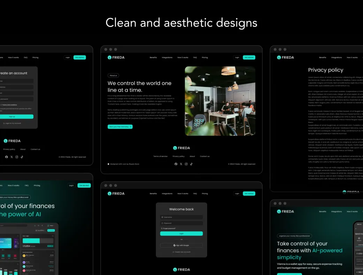Click the 'Sign with Google' button
Viewport: 363px width, 275px height.
tap(181, 245)
